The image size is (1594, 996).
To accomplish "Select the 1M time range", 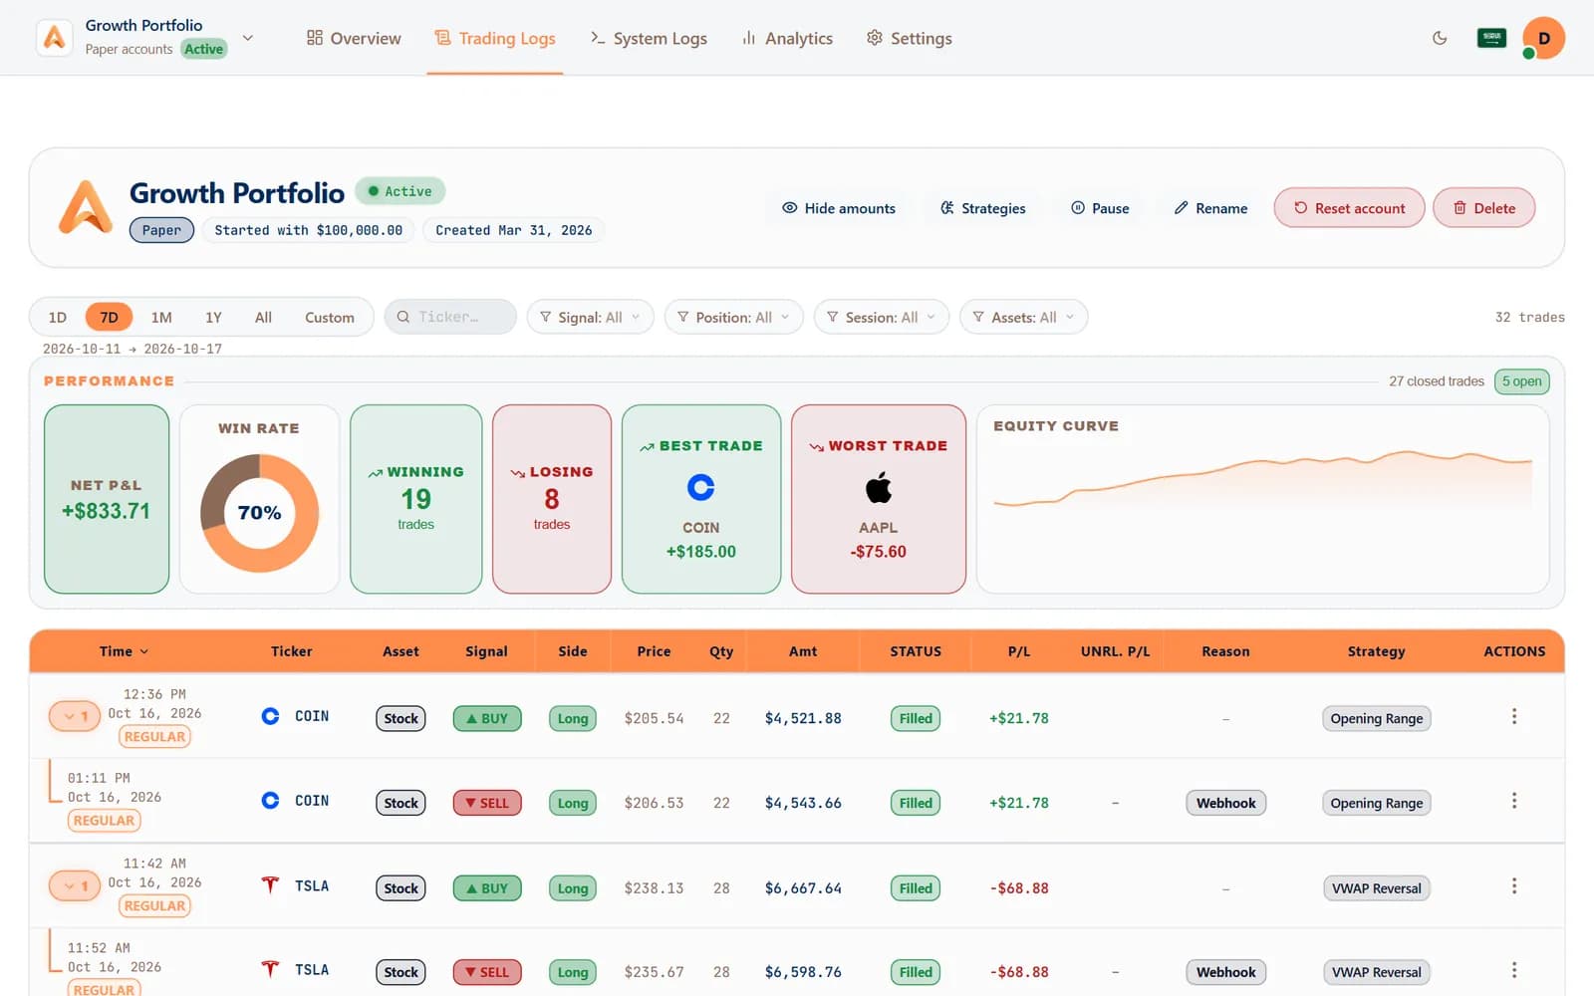I will coord(161,318).
